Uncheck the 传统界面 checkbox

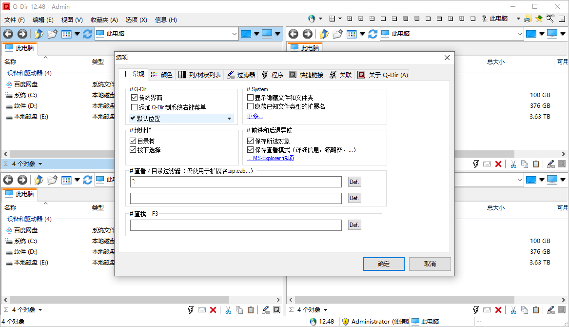(133, 97)
